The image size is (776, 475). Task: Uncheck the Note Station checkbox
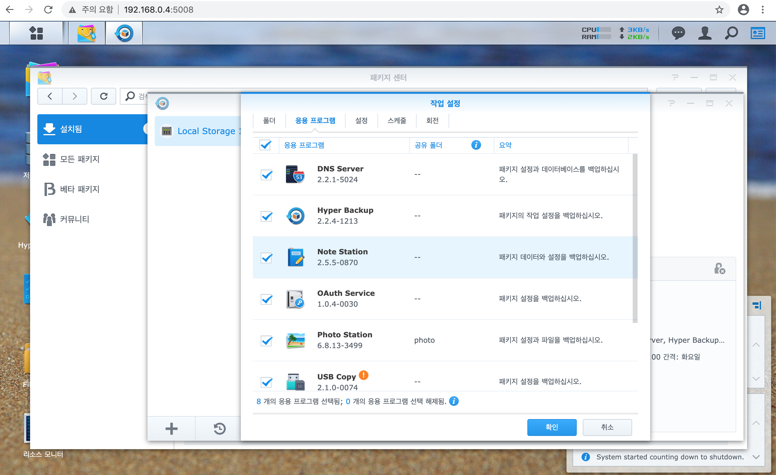click(x=266, y=258)
